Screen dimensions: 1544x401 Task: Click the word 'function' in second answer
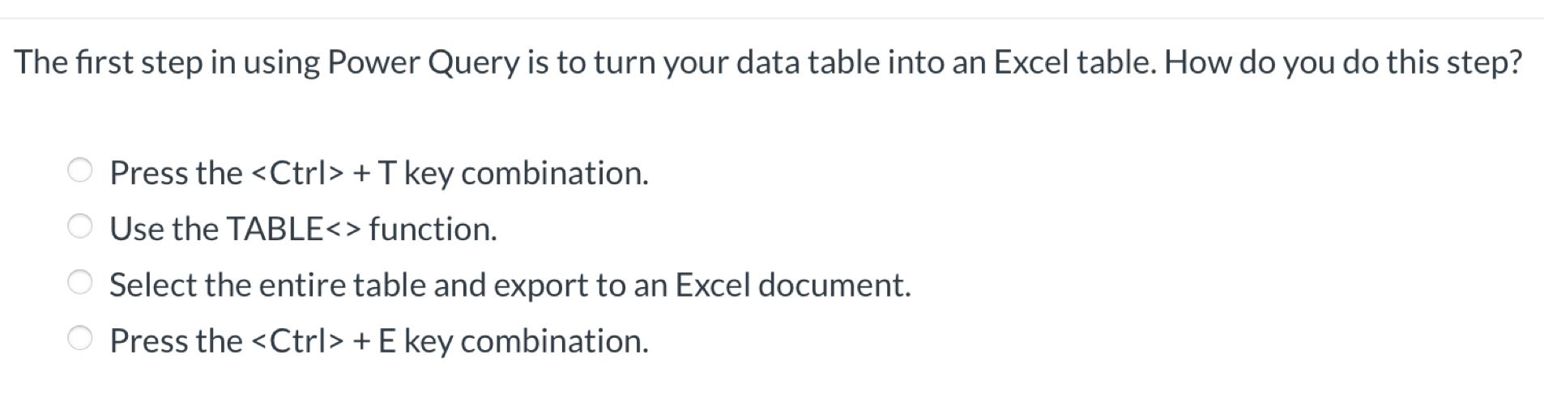click(x=433, y=229)
